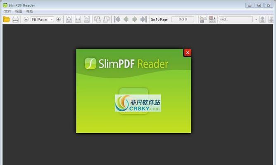Click the printer icon to print

tap(15, 19)
